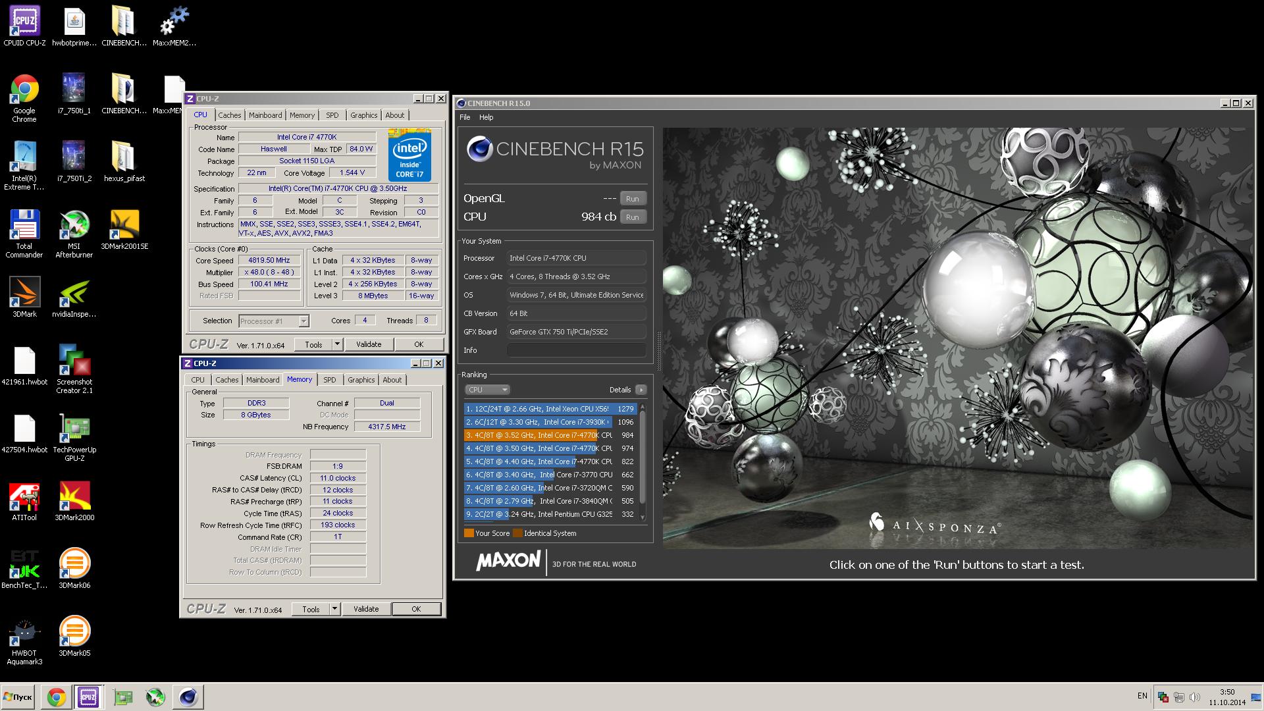
Task: Click Validate in lower CPU-Z window
Action: [x=366, y=609]
